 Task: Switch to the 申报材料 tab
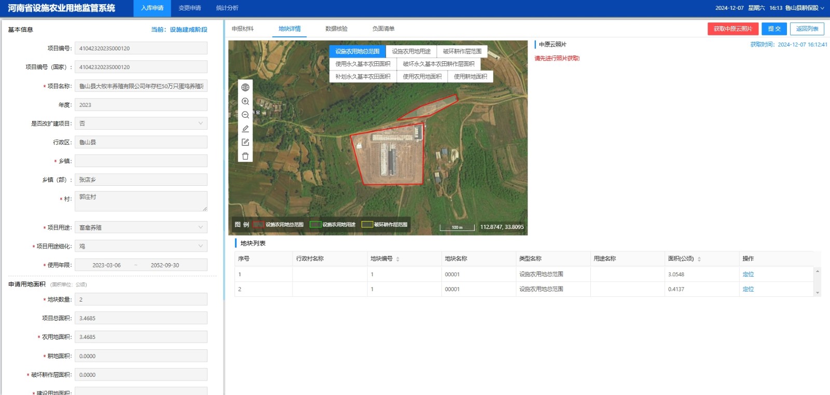[243, 29]
